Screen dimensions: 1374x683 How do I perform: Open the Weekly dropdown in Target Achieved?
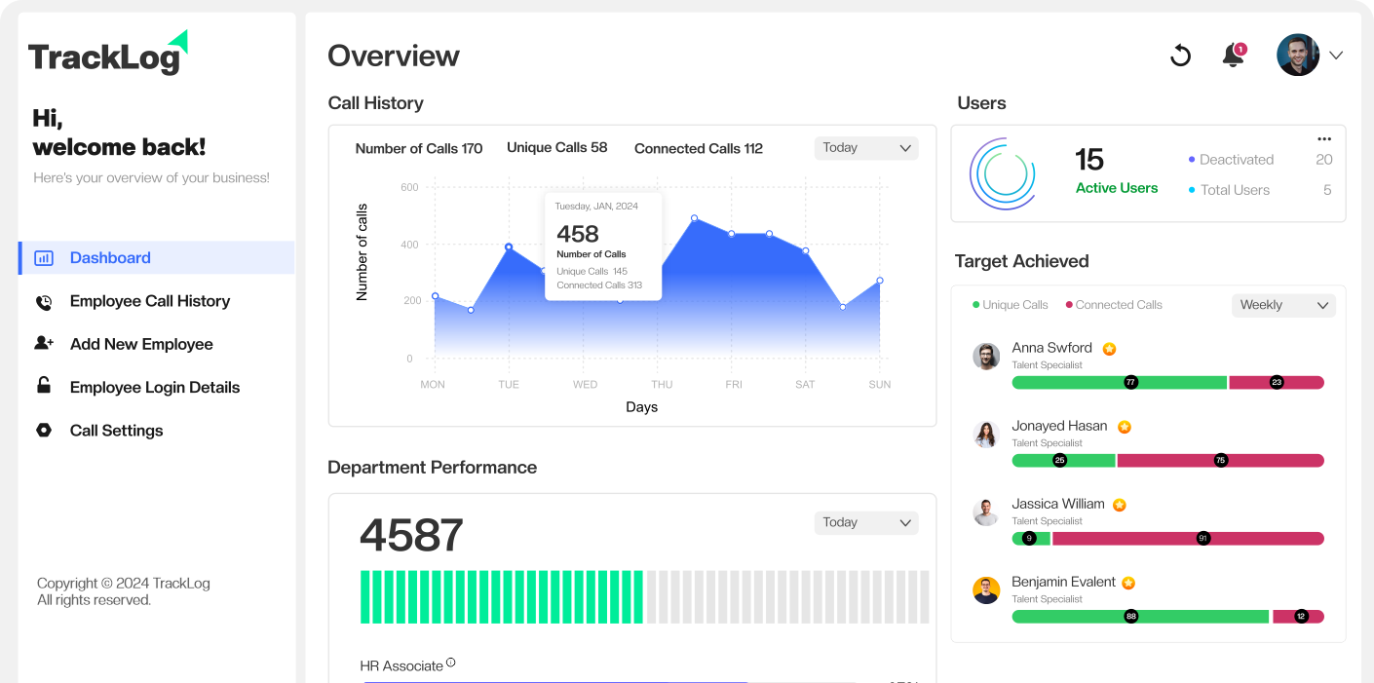[x=1283, y=305]
